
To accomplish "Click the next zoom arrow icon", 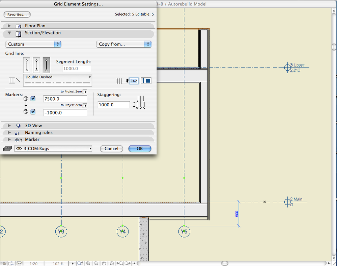I will coord(128,263).
